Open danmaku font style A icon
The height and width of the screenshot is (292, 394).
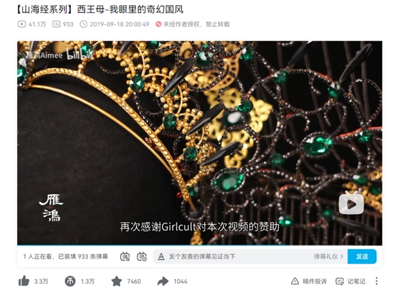[161, 257]
